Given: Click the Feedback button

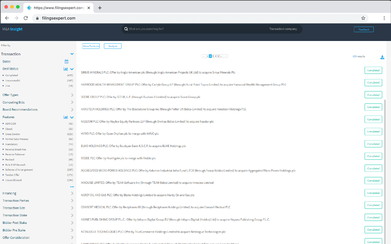Looking at the screenshot, I should tap(364, 29).
